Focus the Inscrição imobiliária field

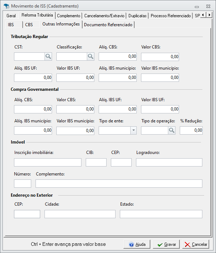48,162
